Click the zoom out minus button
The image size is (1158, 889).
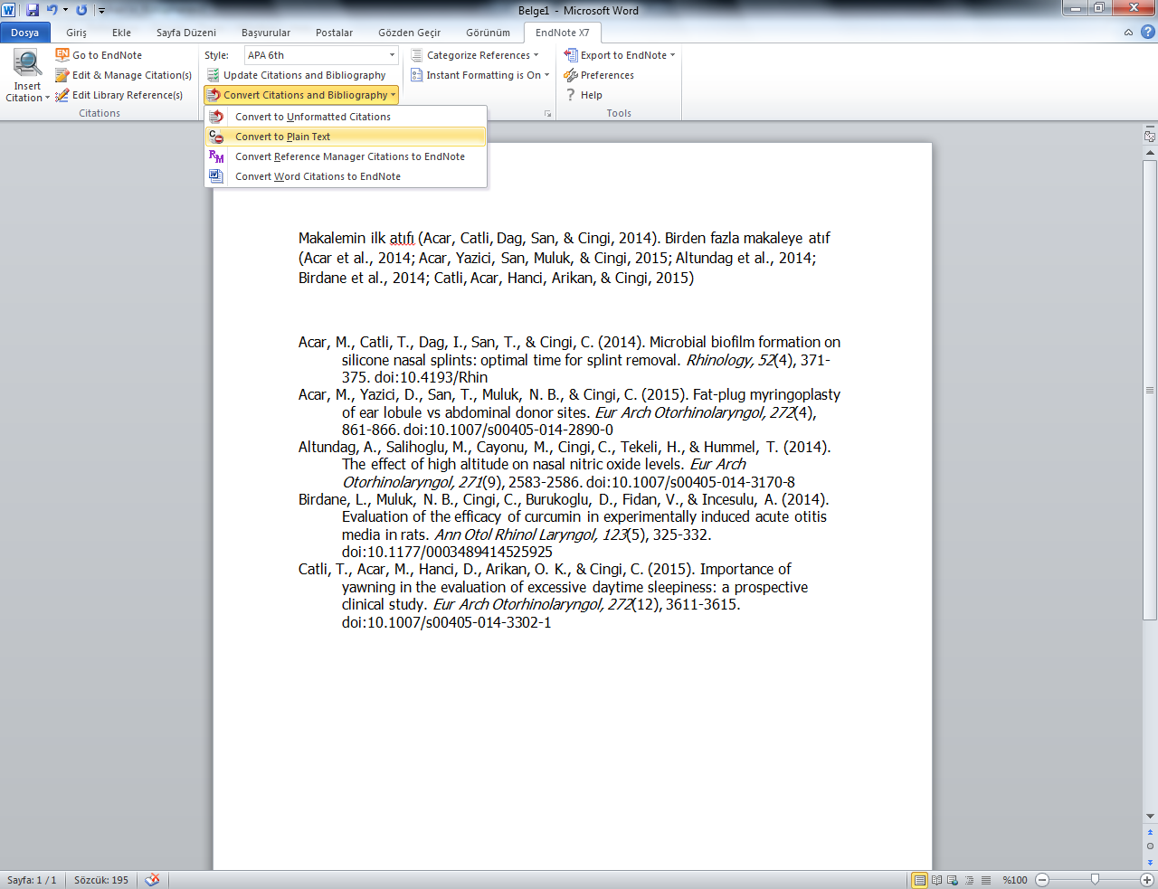point(1042,880)
